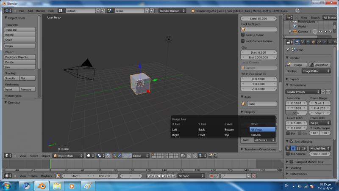Click the screen layout browse icon
Viewport: 339px width, 191px height.
coord(61,11)
